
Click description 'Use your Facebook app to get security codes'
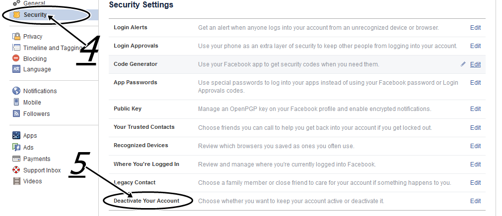[288, 64]
